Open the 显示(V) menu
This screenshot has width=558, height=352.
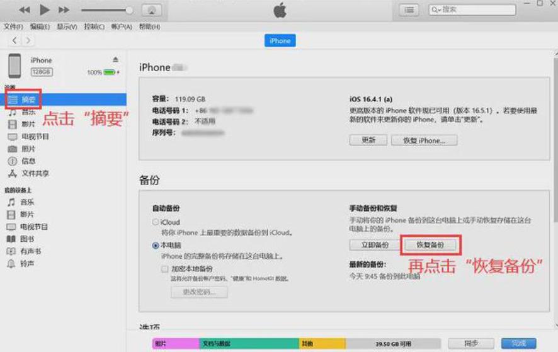click(67, 26)
